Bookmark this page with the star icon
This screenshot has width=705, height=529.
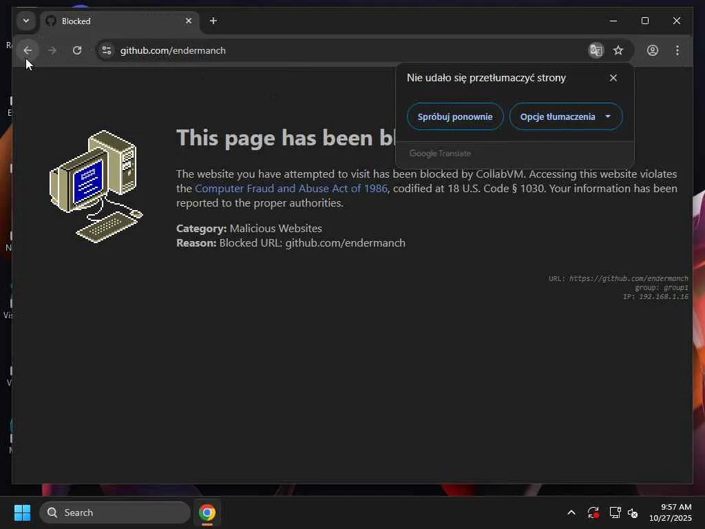coord(618,50)
